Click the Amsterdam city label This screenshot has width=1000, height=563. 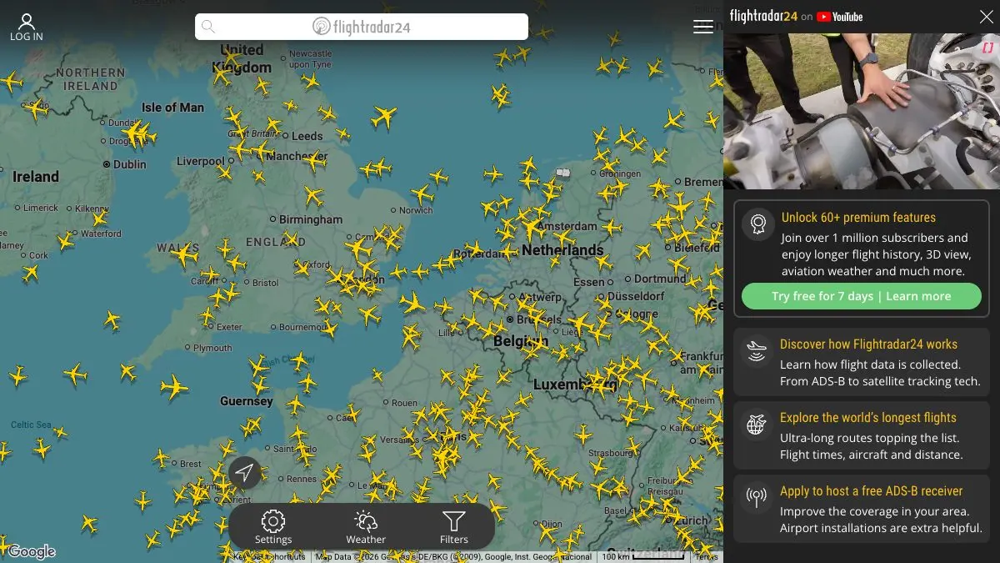click(x=567, y=226)
